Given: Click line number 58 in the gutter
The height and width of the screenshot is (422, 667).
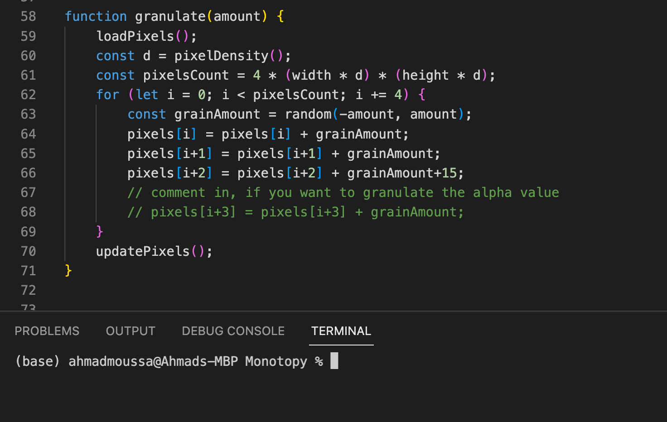Looking at the screenshot, I should pos(28,17).
